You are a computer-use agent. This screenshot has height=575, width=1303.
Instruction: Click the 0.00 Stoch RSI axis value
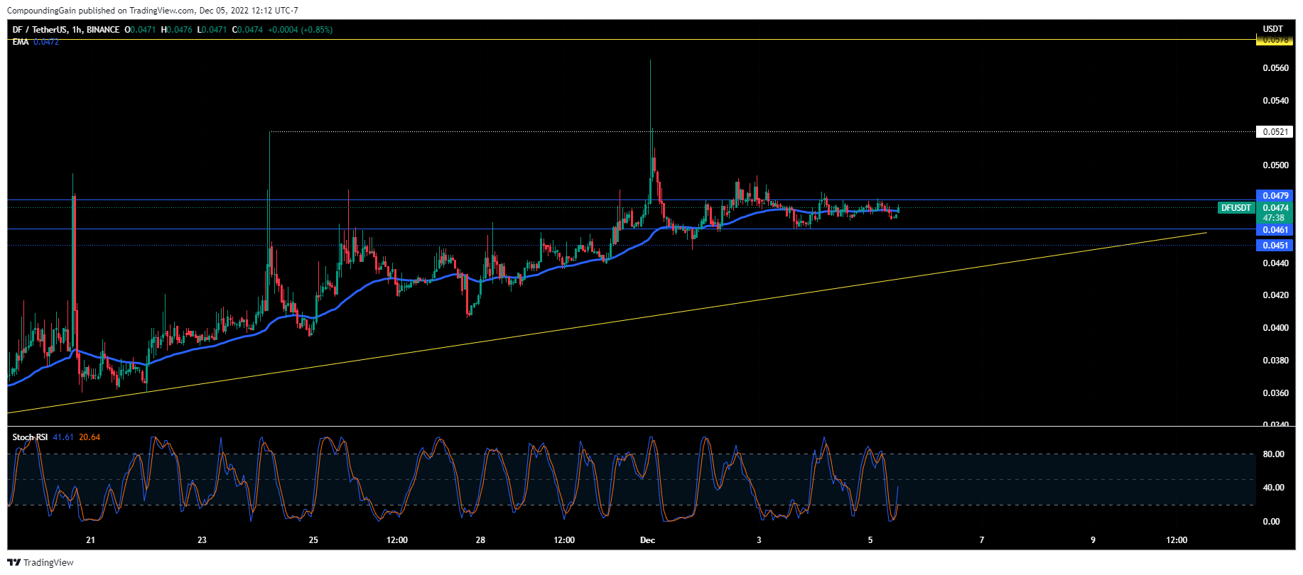click(x=1271, y=522)
